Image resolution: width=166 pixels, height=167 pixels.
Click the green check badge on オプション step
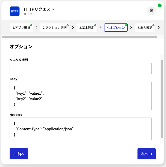click(126, 25)
